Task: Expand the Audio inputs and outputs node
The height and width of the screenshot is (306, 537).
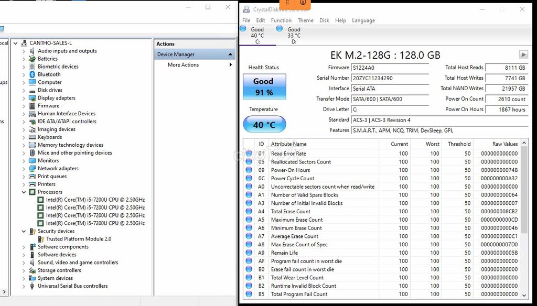Action: tap(24, 51)
